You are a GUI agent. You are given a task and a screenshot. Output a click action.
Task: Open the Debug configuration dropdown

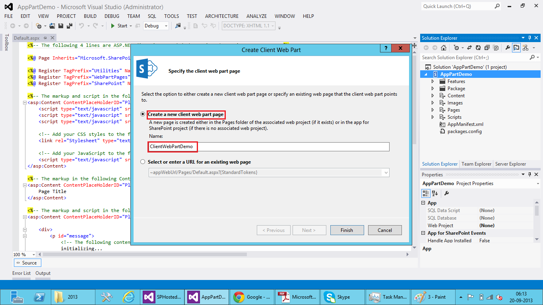165,25
